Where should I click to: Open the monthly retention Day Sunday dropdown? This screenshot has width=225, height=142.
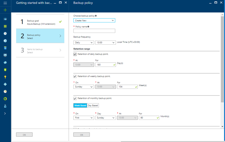click(x=105, y=118)
